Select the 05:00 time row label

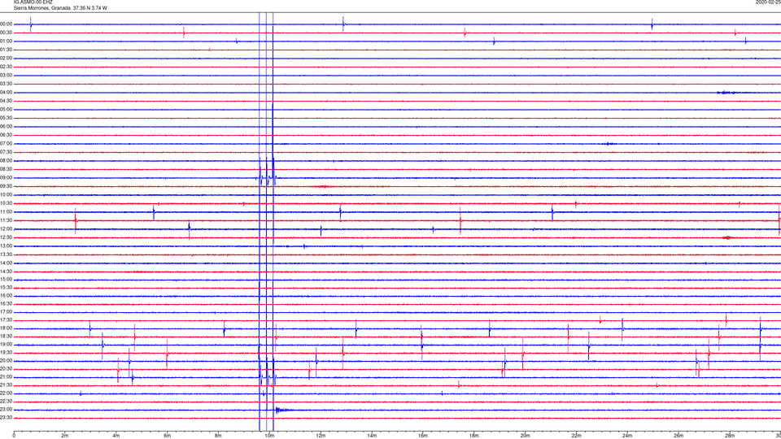tap(7, 110)
